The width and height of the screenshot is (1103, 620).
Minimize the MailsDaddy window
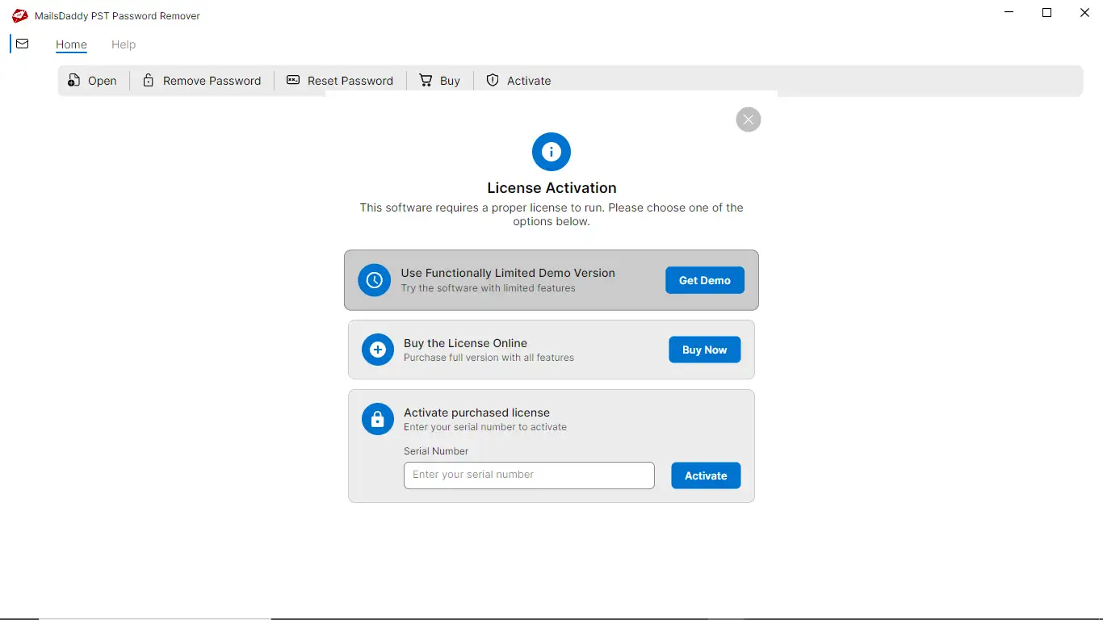[1009, 12]
